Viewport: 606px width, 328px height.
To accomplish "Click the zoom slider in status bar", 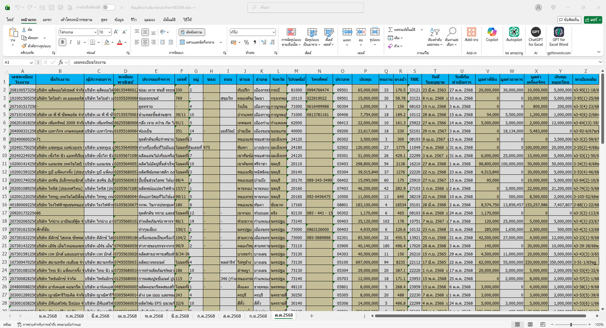I will [571, 325].
